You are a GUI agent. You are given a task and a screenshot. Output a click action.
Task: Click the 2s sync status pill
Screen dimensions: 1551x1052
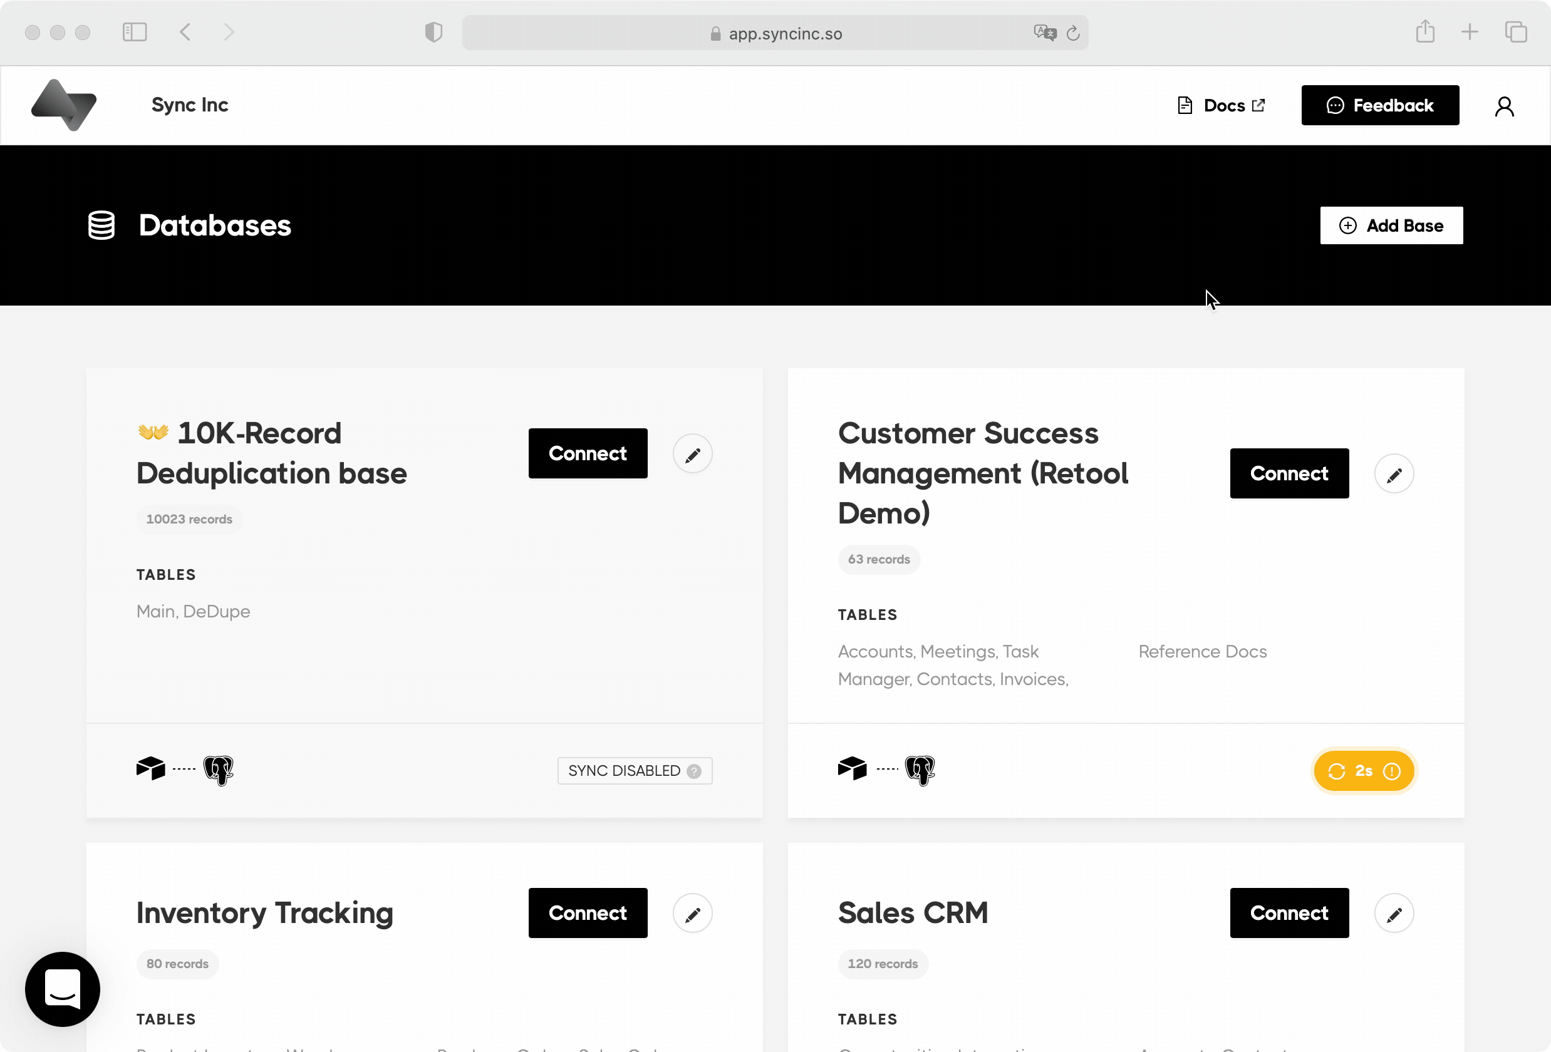(x=1363, y=771)
